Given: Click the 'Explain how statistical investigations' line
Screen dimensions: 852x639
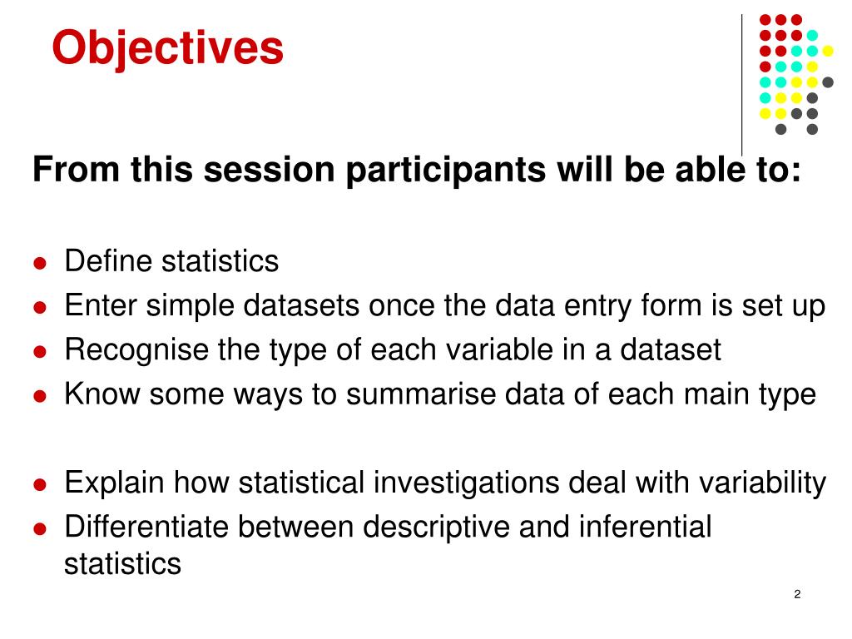Looking at the screenshot, I should coord(445,483).
